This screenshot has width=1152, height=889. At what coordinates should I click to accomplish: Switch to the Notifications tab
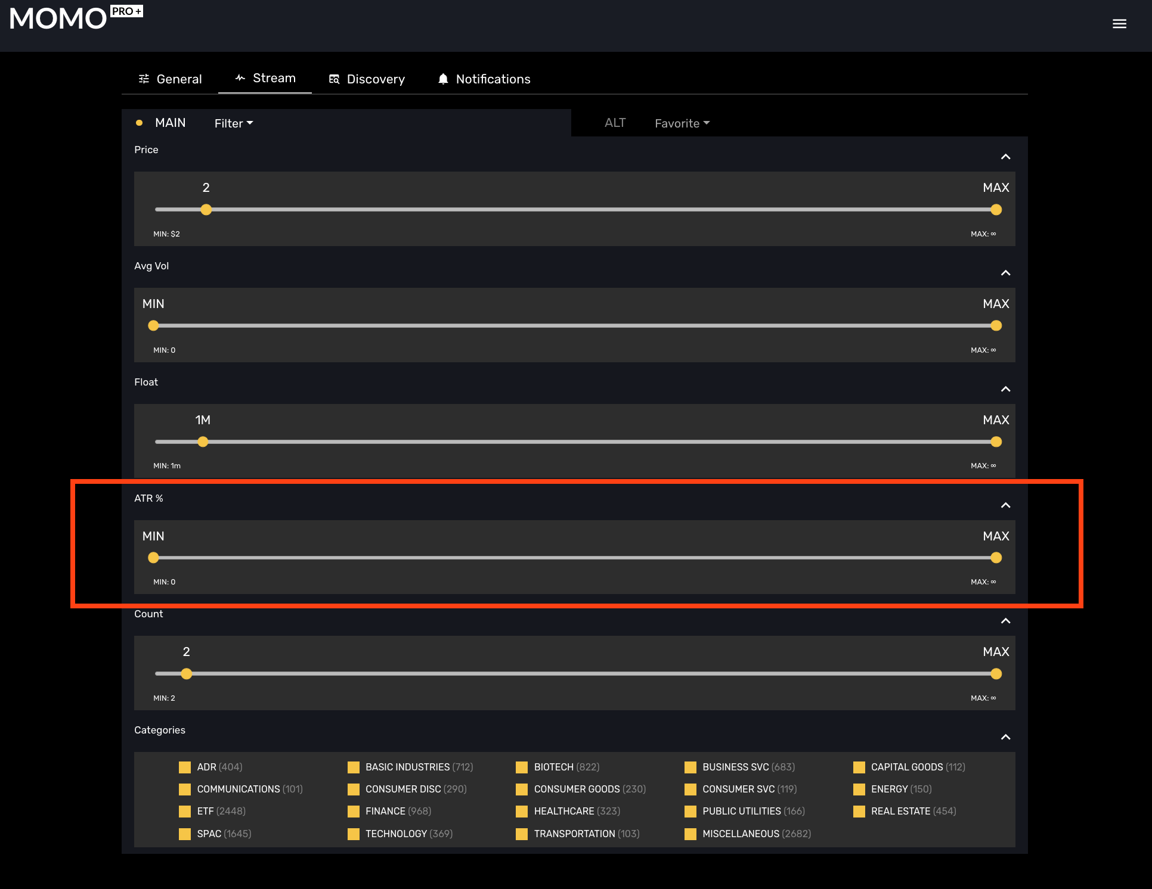coord(493,79)
